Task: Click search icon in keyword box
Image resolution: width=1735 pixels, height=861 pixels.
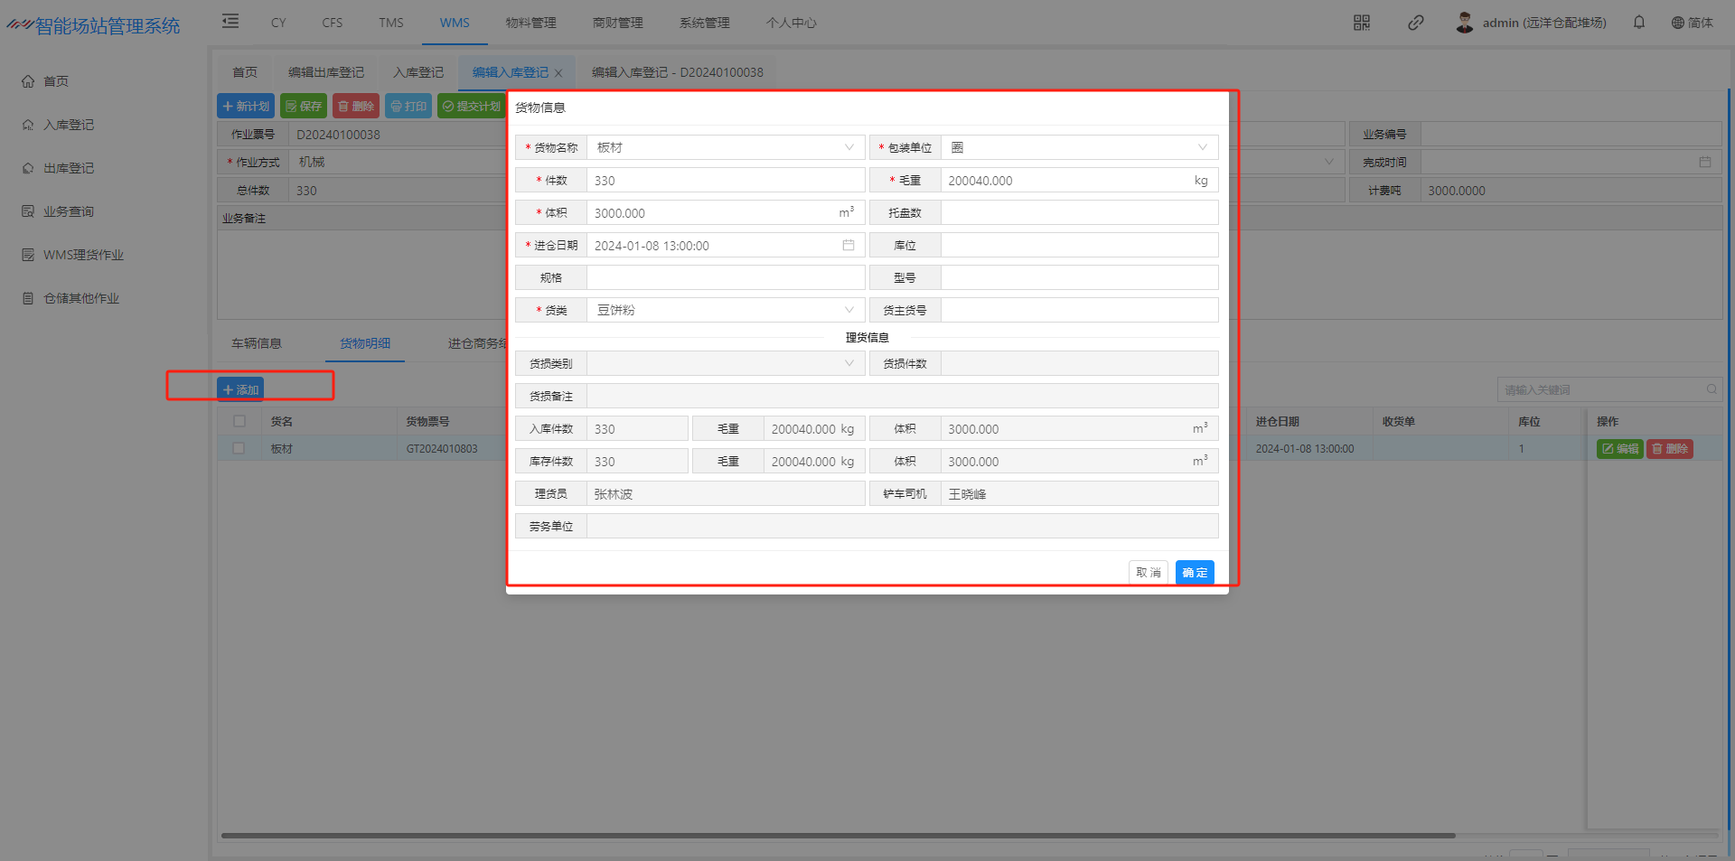Action: pyautogui.click(x=1712, y=389)
